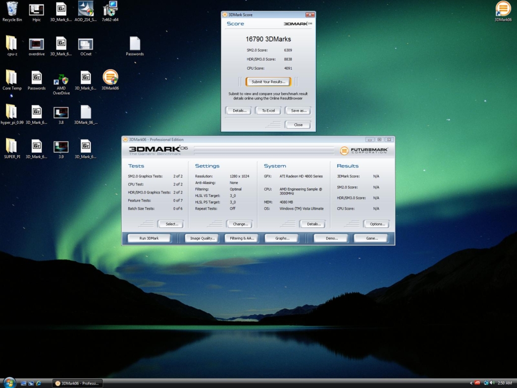Click the Show Desktop quick launch icon

pyautogui.click(x=23, y=383)
